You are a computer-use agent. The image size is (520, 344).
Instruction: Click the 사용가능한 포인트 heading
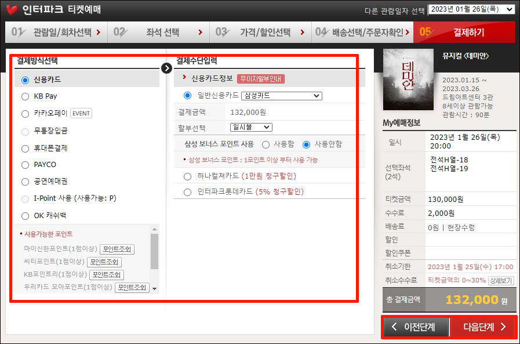point(49,234)
